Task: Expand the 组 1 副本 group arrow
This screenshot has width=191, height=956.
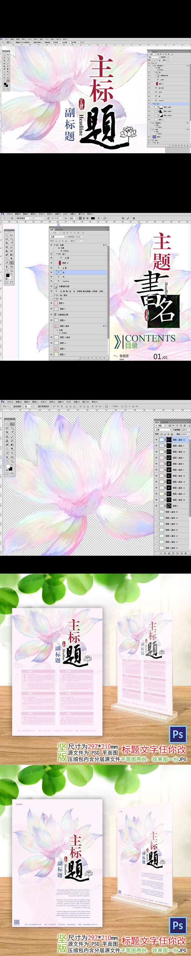Action: [x=55, y=295]
